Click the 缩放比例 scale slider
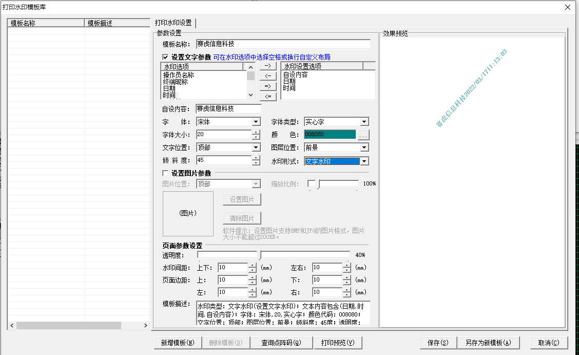This screenshot has width=579, height=355. pyautogui.click(x=333, y=183)
